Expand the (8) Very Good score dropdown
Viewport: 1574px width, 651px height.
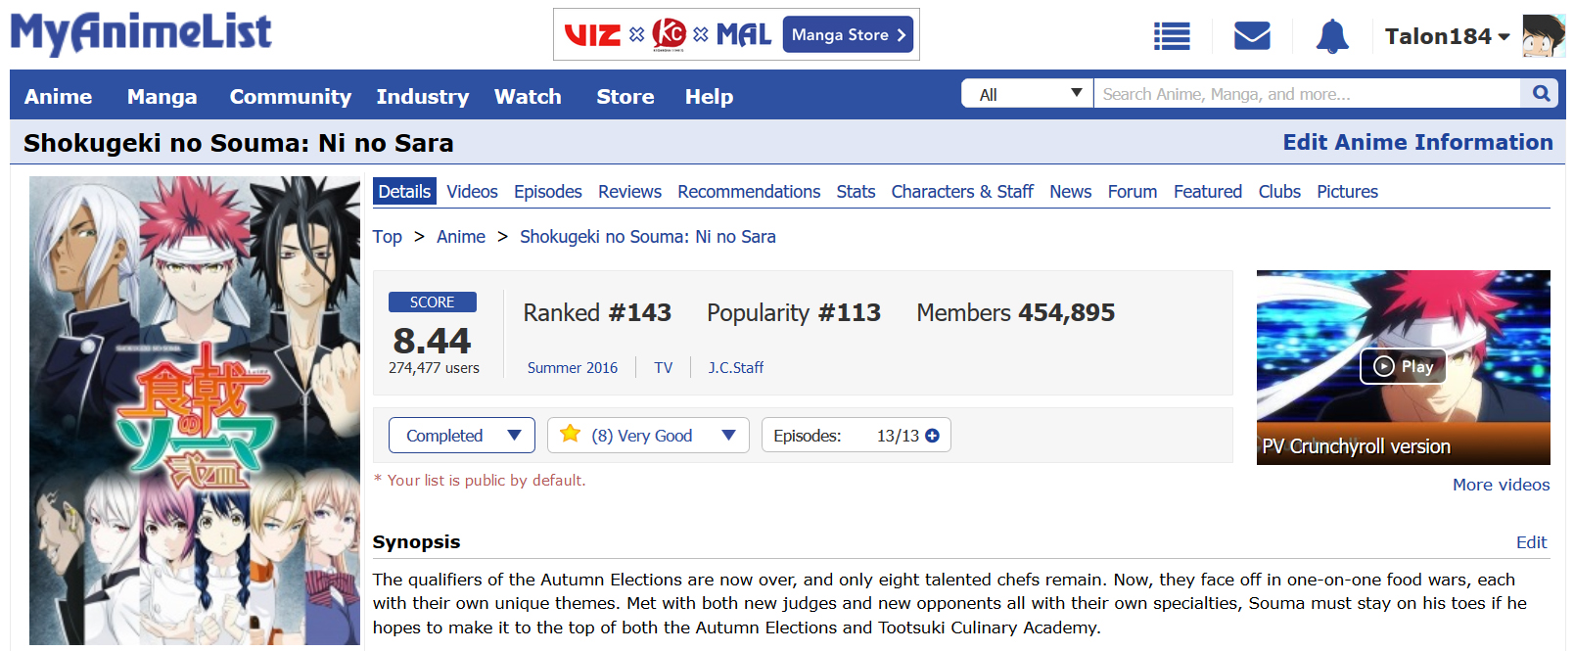[648, 436]
